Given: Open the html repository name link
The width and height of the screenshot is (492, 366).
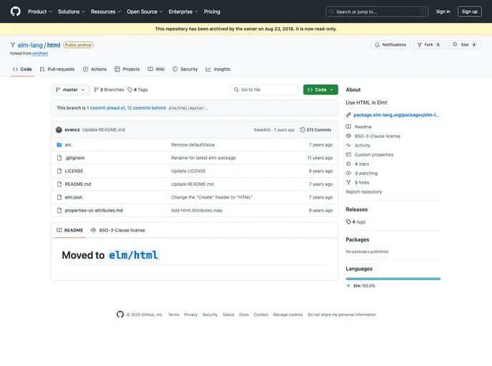Looking at the screenshot, I should click(x=54, y=45).
